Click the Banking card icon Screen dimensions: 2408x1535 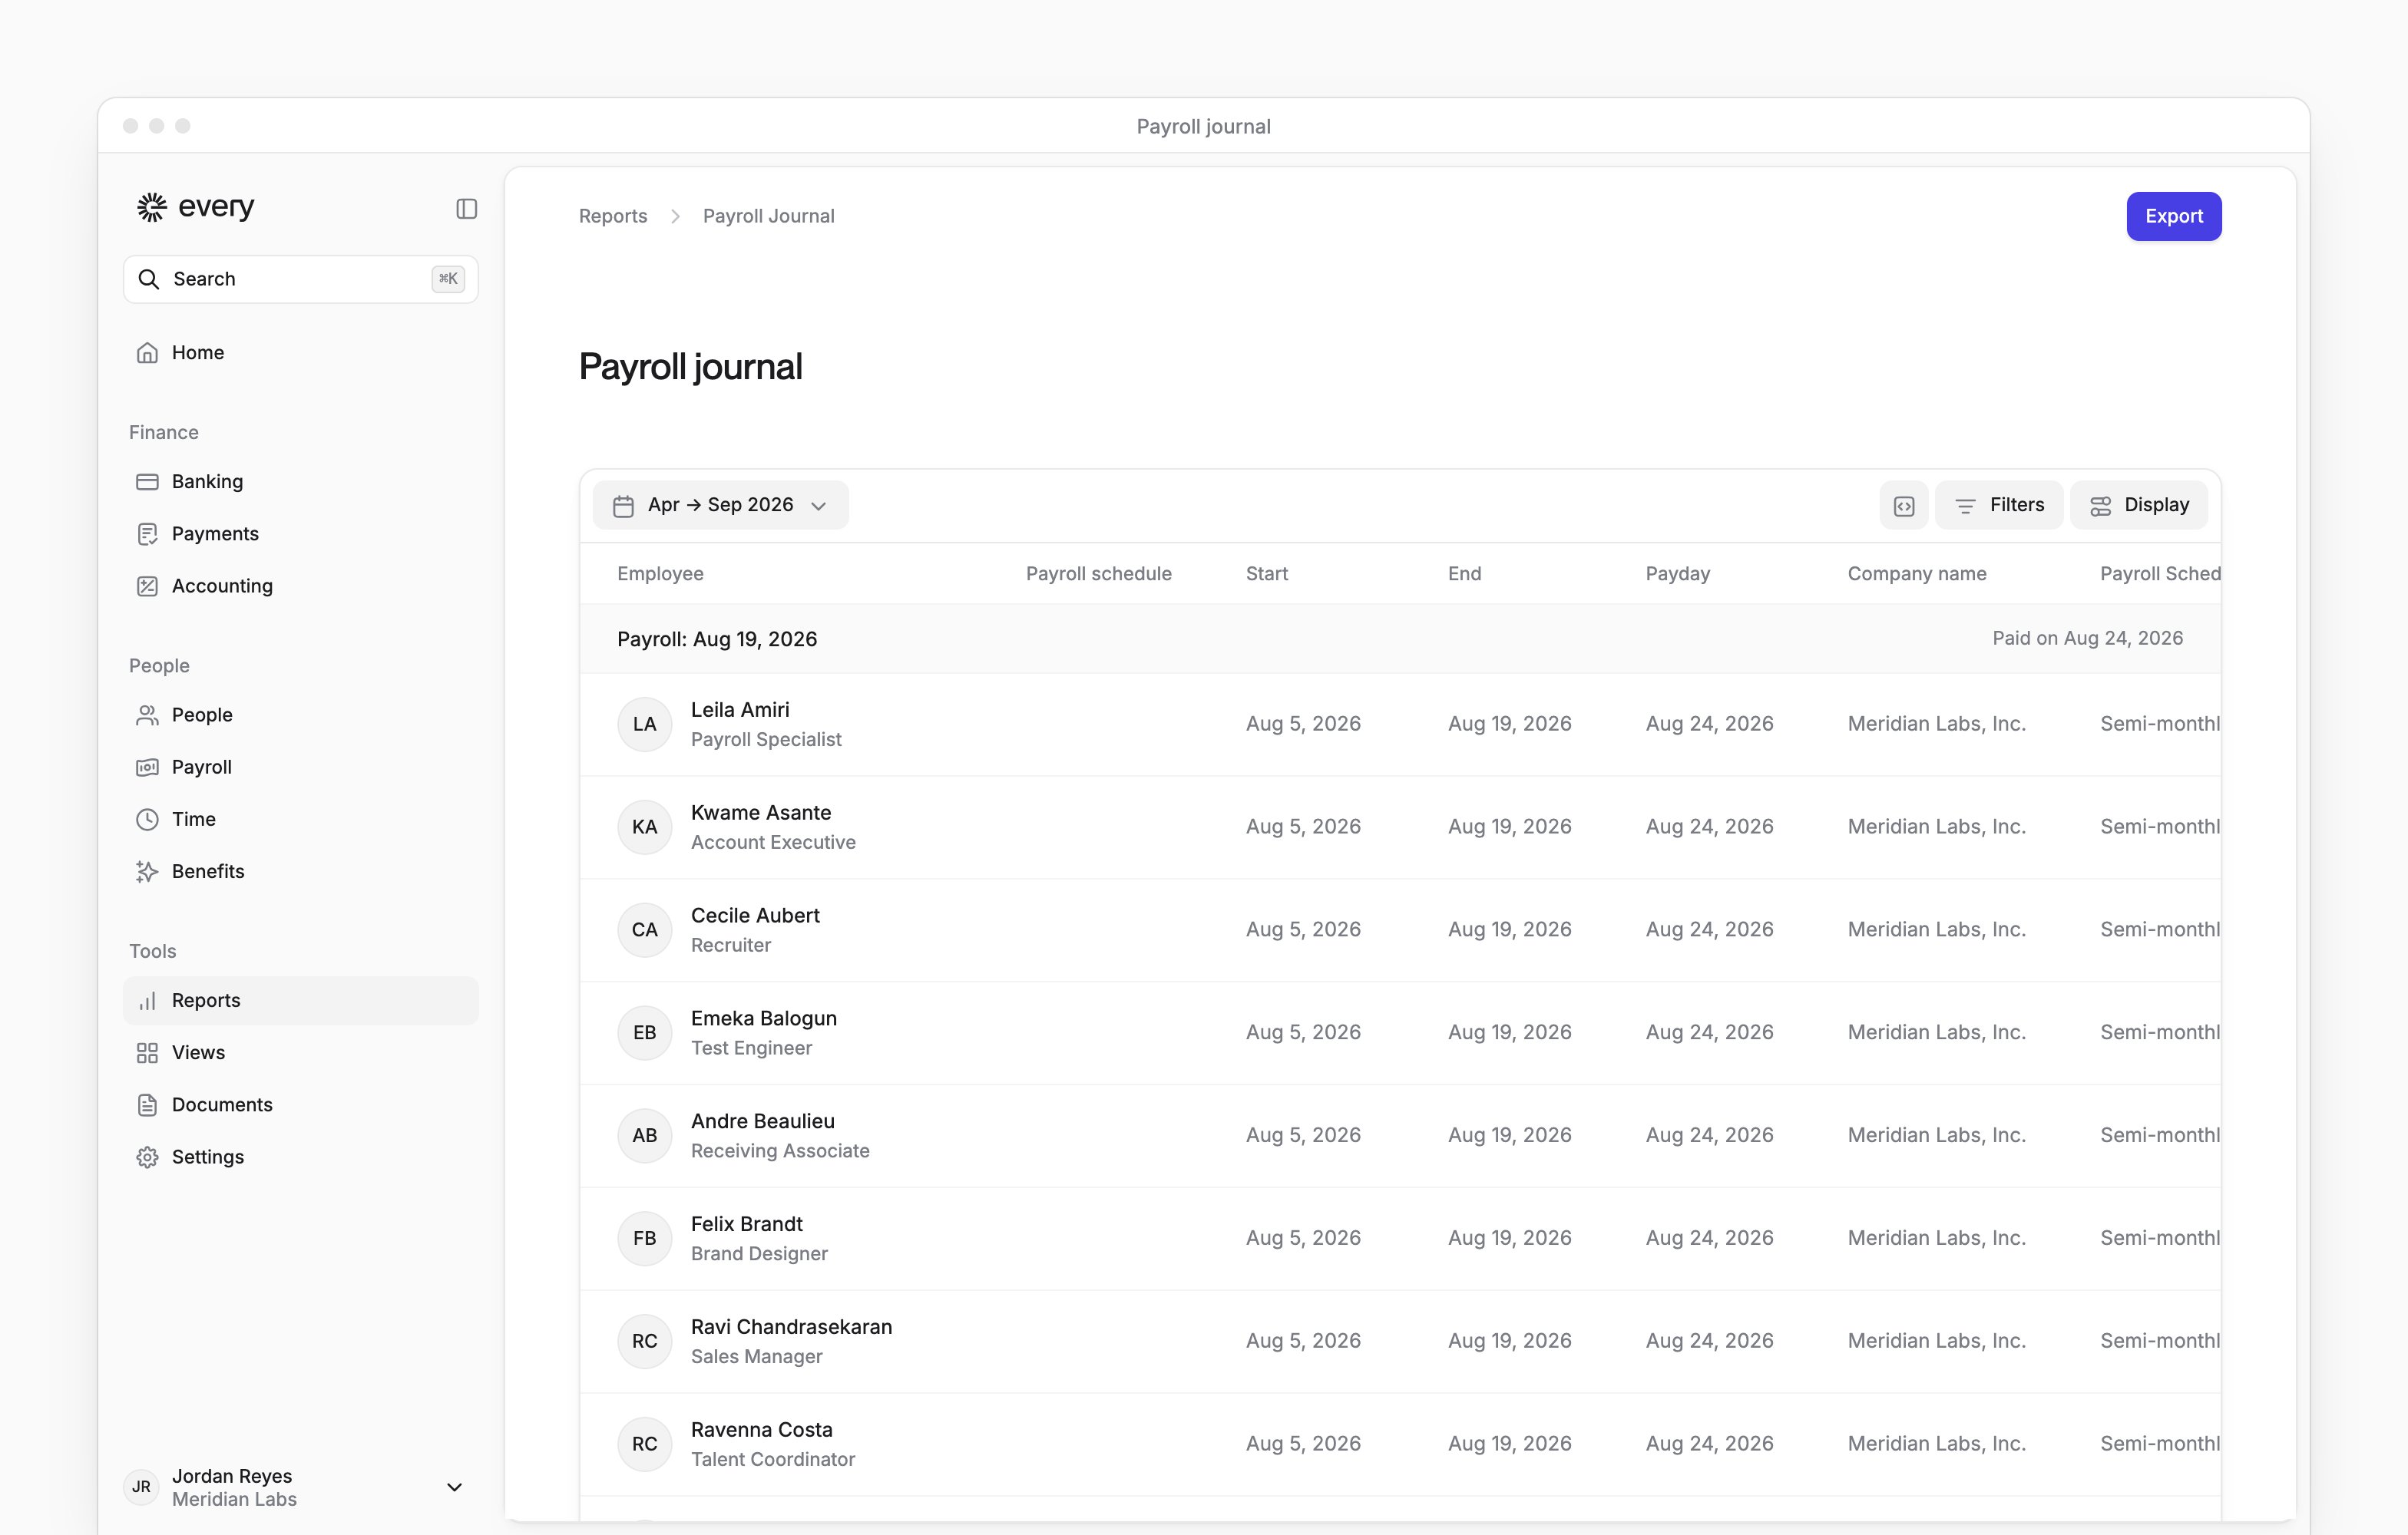pyautogui.click(x=147, y=482)
